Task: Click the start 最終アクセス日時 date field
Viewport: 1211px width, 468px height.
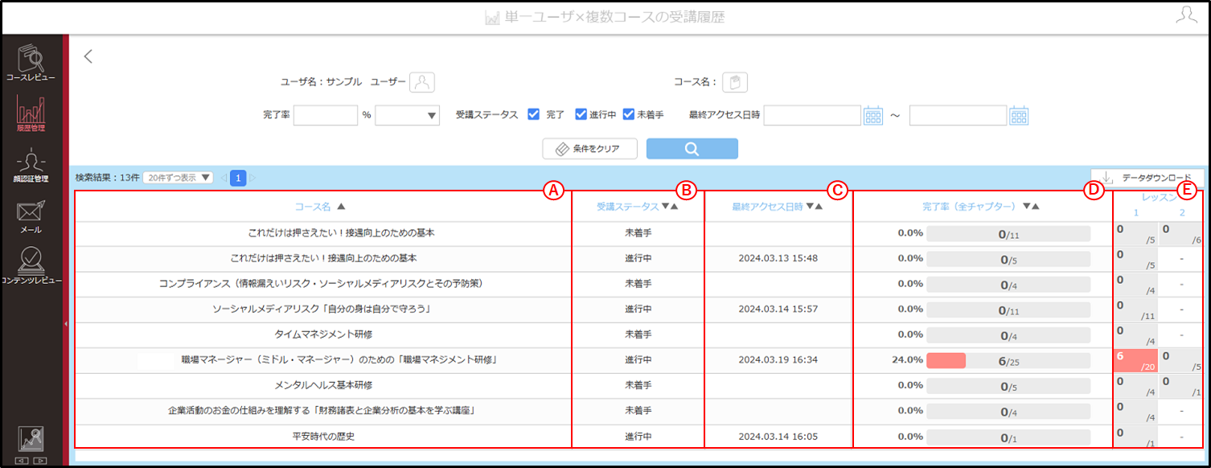Action: (812, 116)
